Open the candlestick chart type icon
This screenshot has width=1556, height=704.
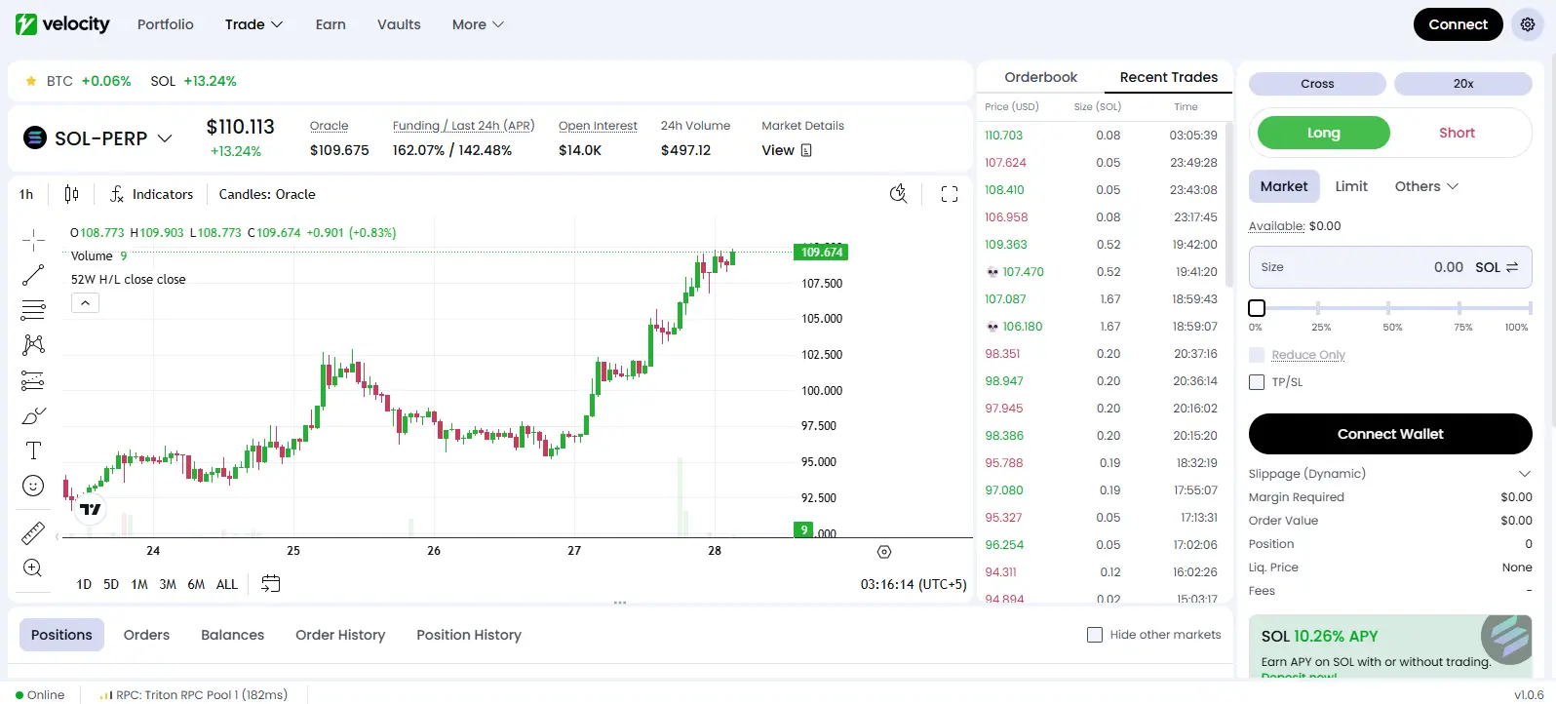[71, 194]
